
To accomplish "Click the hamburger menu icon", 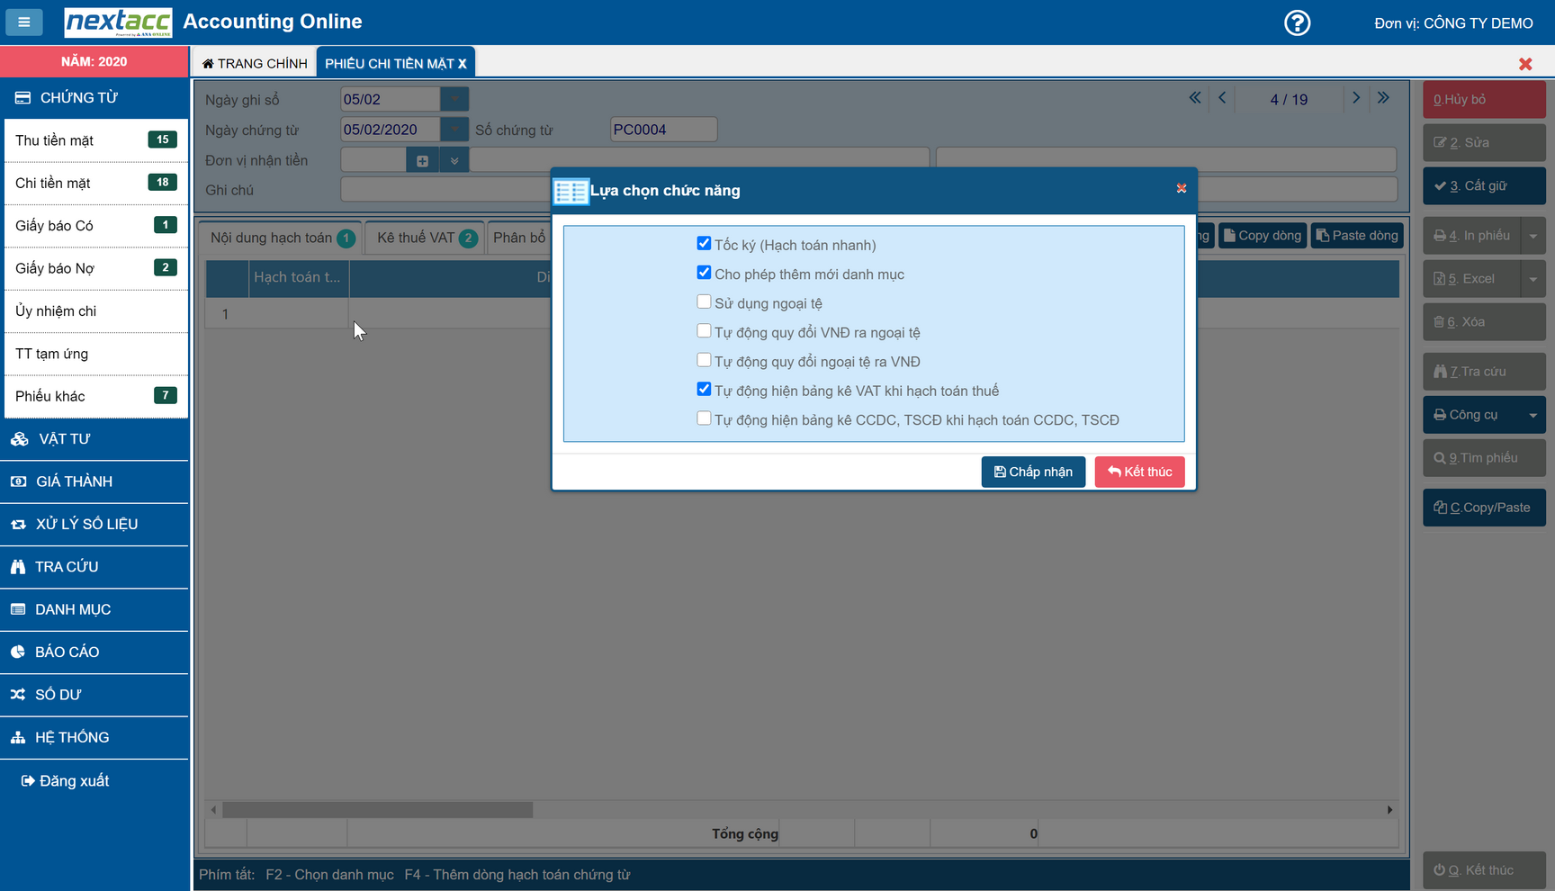I will click(x=24, y=22).
